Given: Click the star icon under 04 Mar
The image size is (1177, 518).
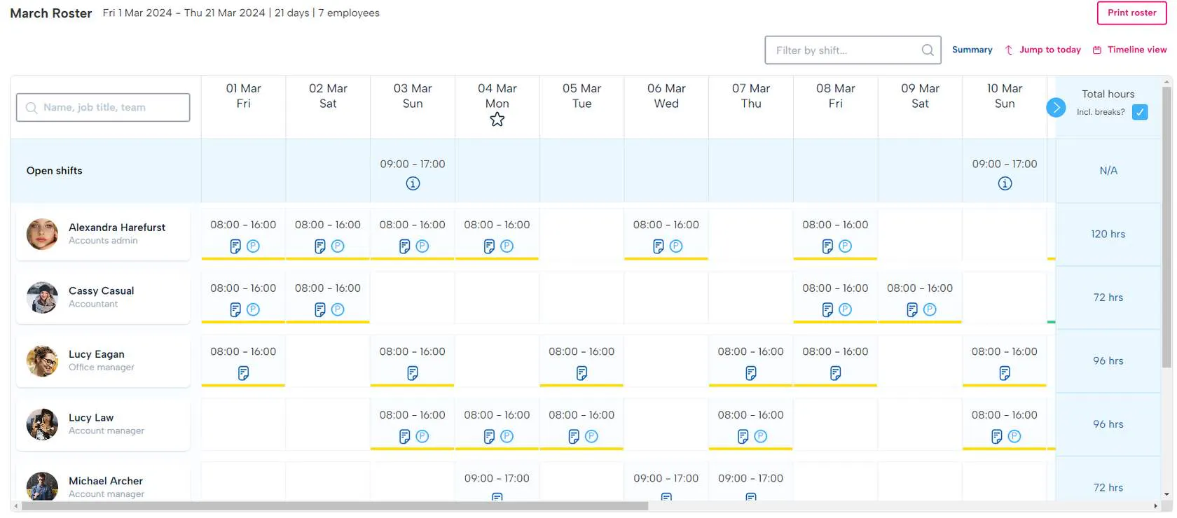Looking at the screenshot, I should pos(497,120).
